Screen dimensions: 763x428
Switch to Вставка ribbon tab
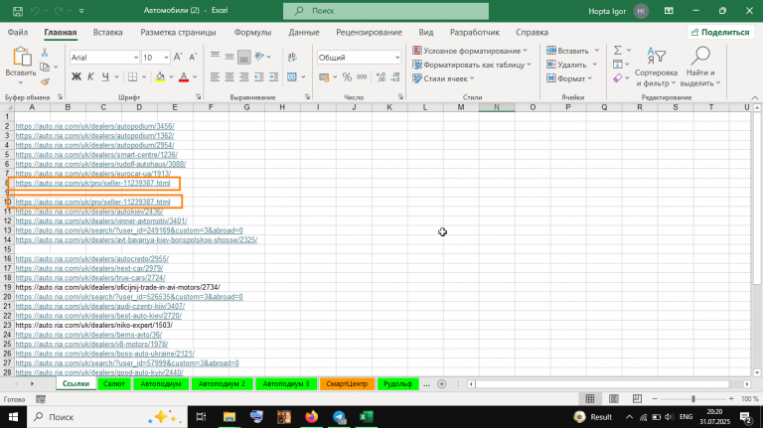(107, 32)
